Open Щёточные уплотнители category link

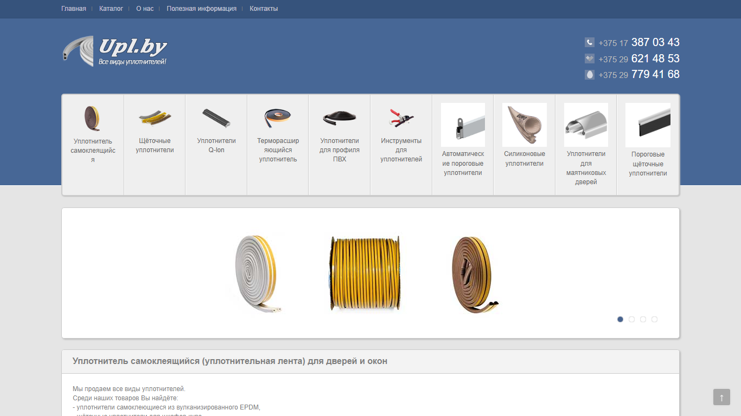tap(155, 145)
